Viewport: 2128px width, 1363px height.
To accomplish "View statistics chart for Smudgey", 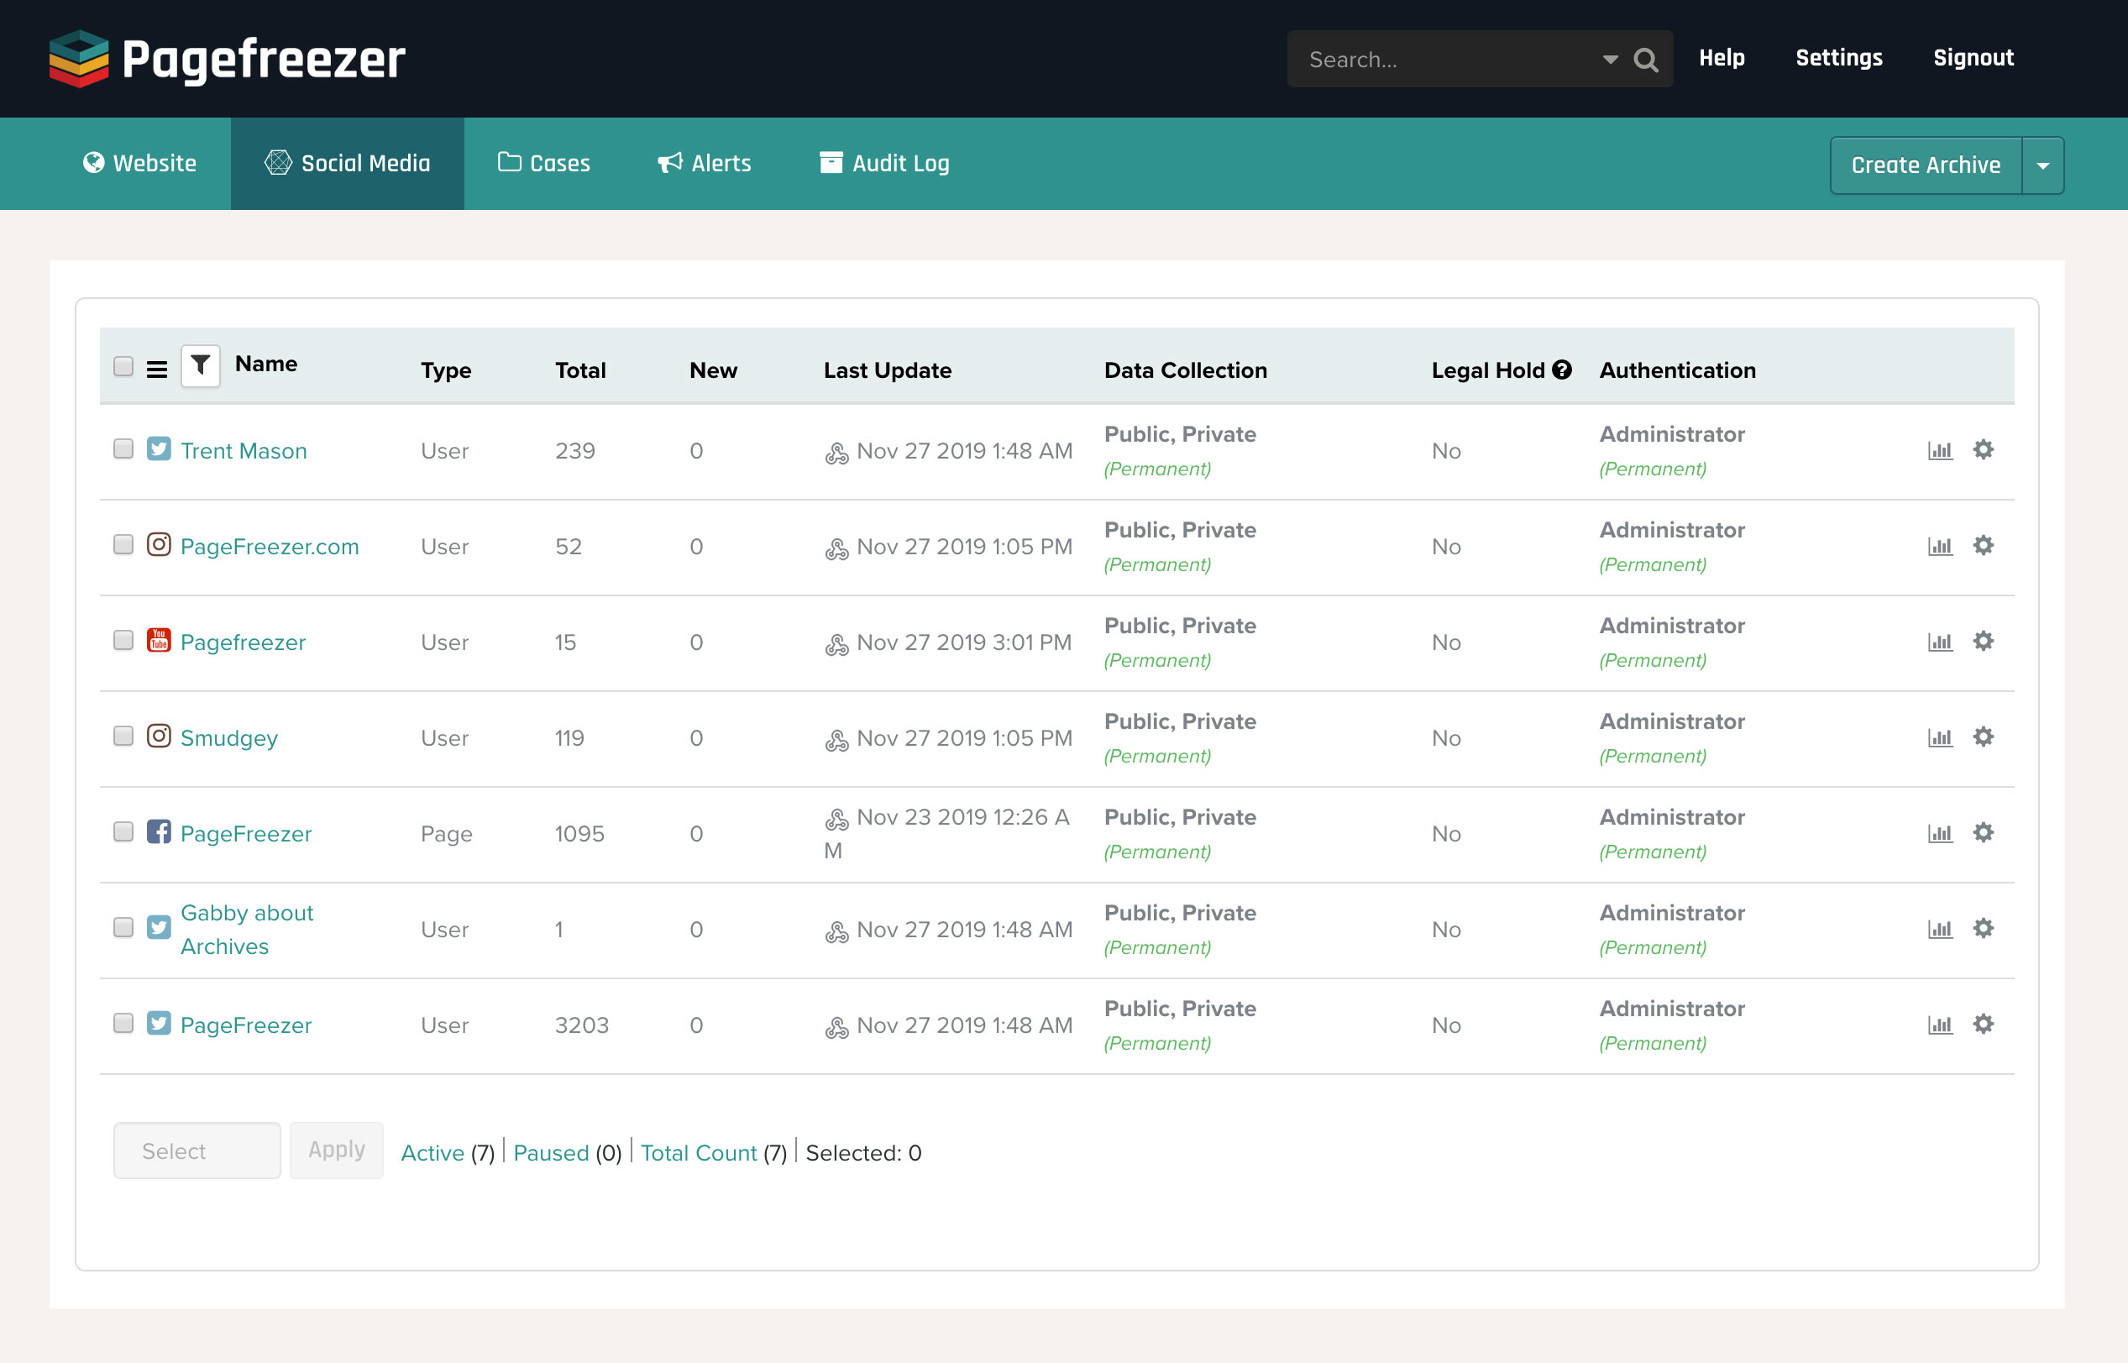I will [x=1941, y=737].
